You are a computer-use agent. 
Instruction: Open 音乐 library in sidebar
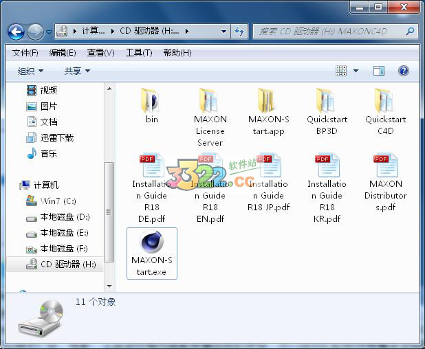point(42,153)
